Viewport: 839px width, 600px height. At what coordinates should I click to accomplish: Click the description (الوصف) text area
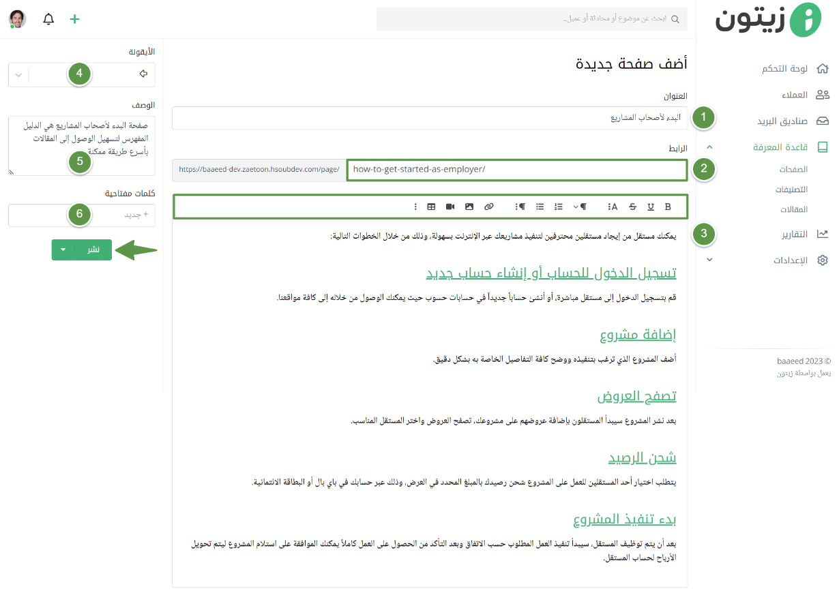tap(82, 145)
